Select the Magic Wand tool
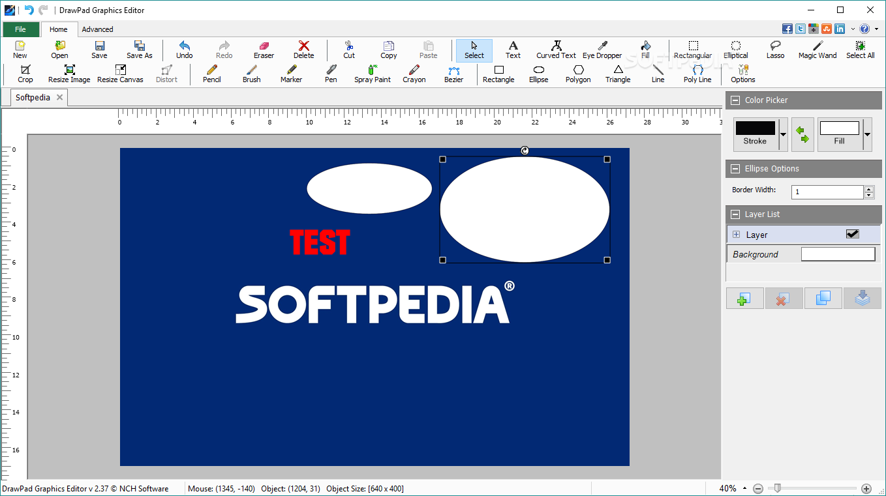 click(x=817, y=50)
